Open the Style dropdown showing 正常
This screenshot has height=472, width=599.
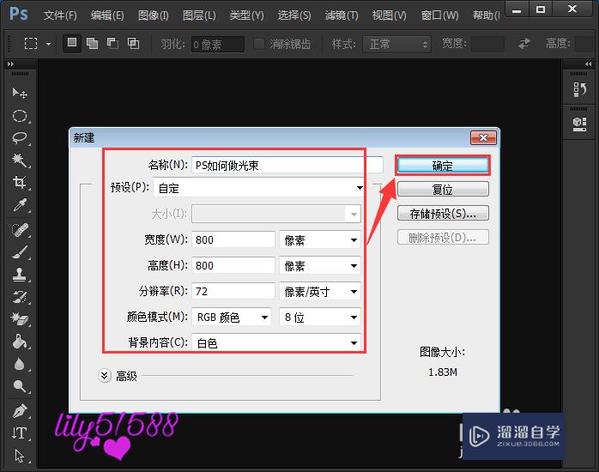396,45
